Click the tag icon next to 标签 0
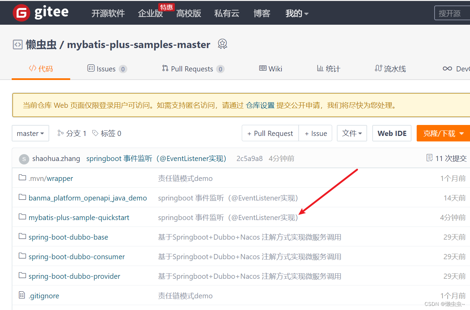Viewport: 470px width, 310px height. click(x=95, y=133)
